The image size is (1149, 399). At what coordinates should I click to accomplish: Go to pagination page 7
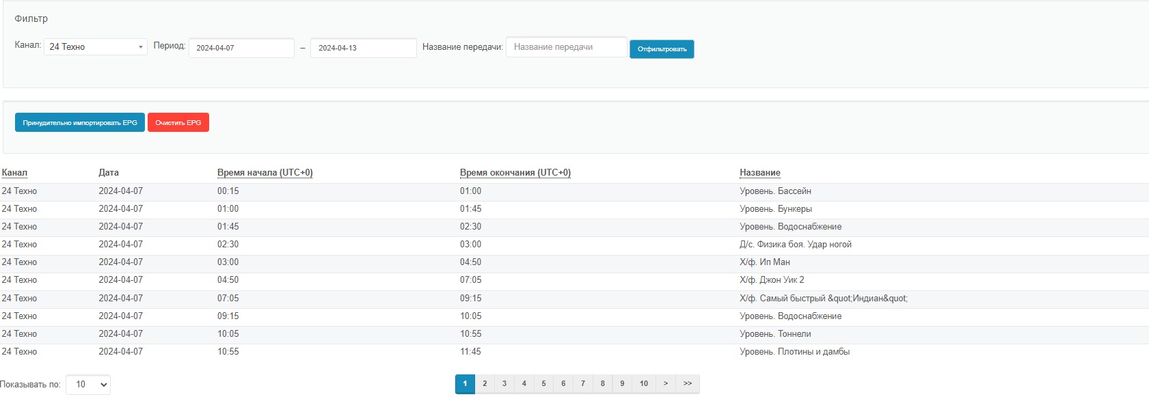point(583,384)
